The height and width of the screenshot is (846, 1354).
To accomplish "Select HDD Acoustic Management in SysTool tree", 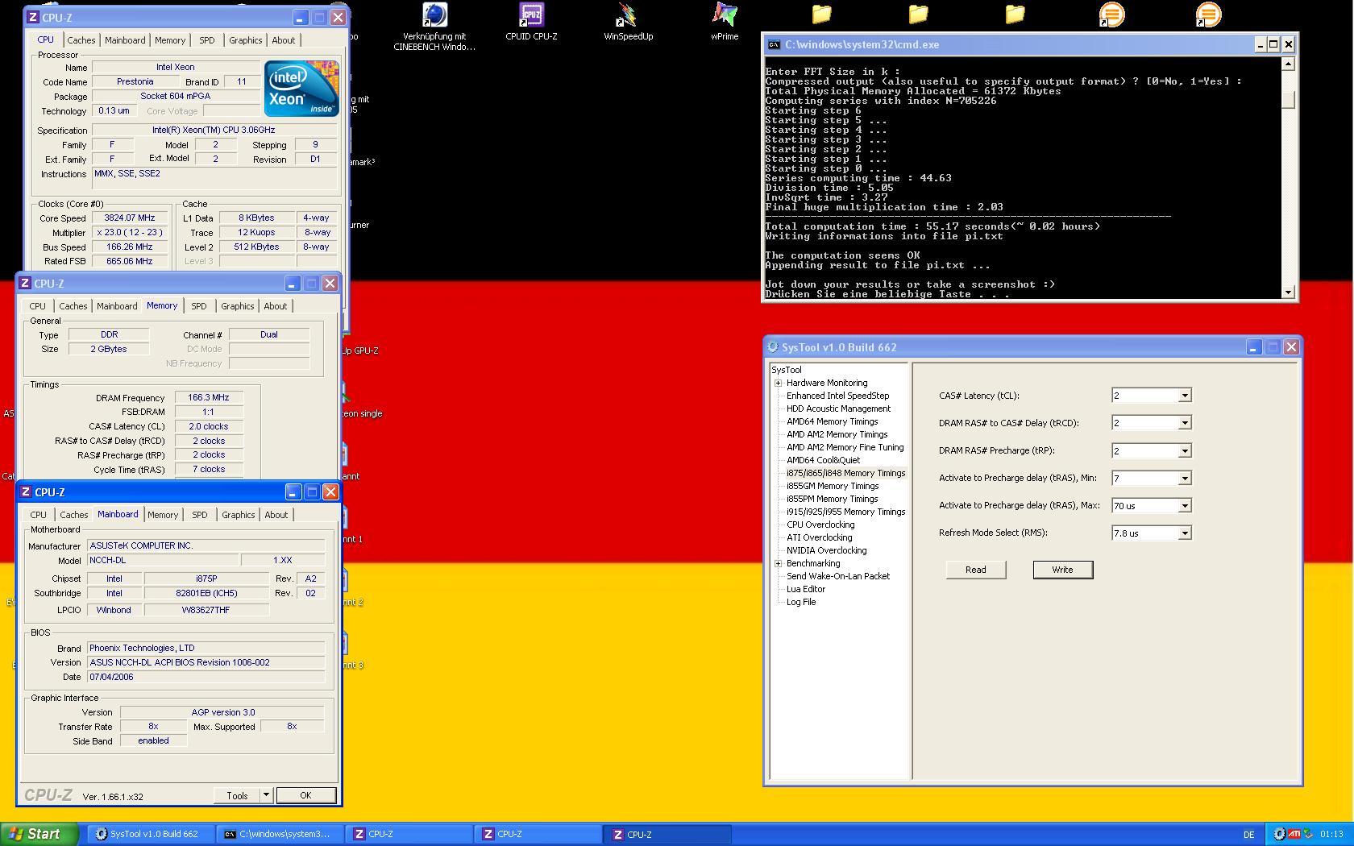I will pyautogui.click(x=838, y=408).
